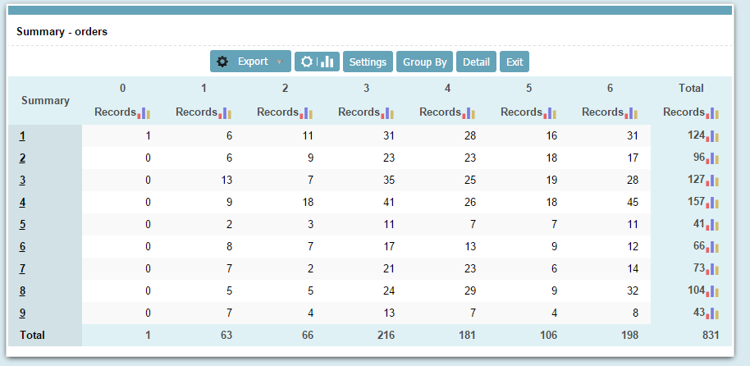This screenshot has height=366, width=750.
Task: Click the Group By button
Action: point(424,62)
